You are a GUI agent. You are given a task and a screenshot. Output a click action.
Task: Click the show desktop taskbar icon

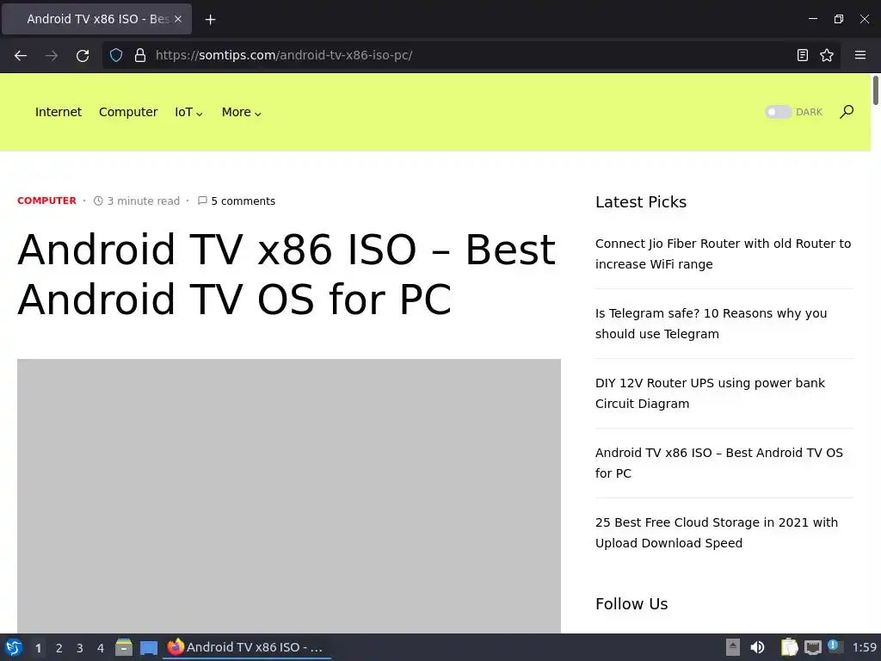[x=148, y=647]
